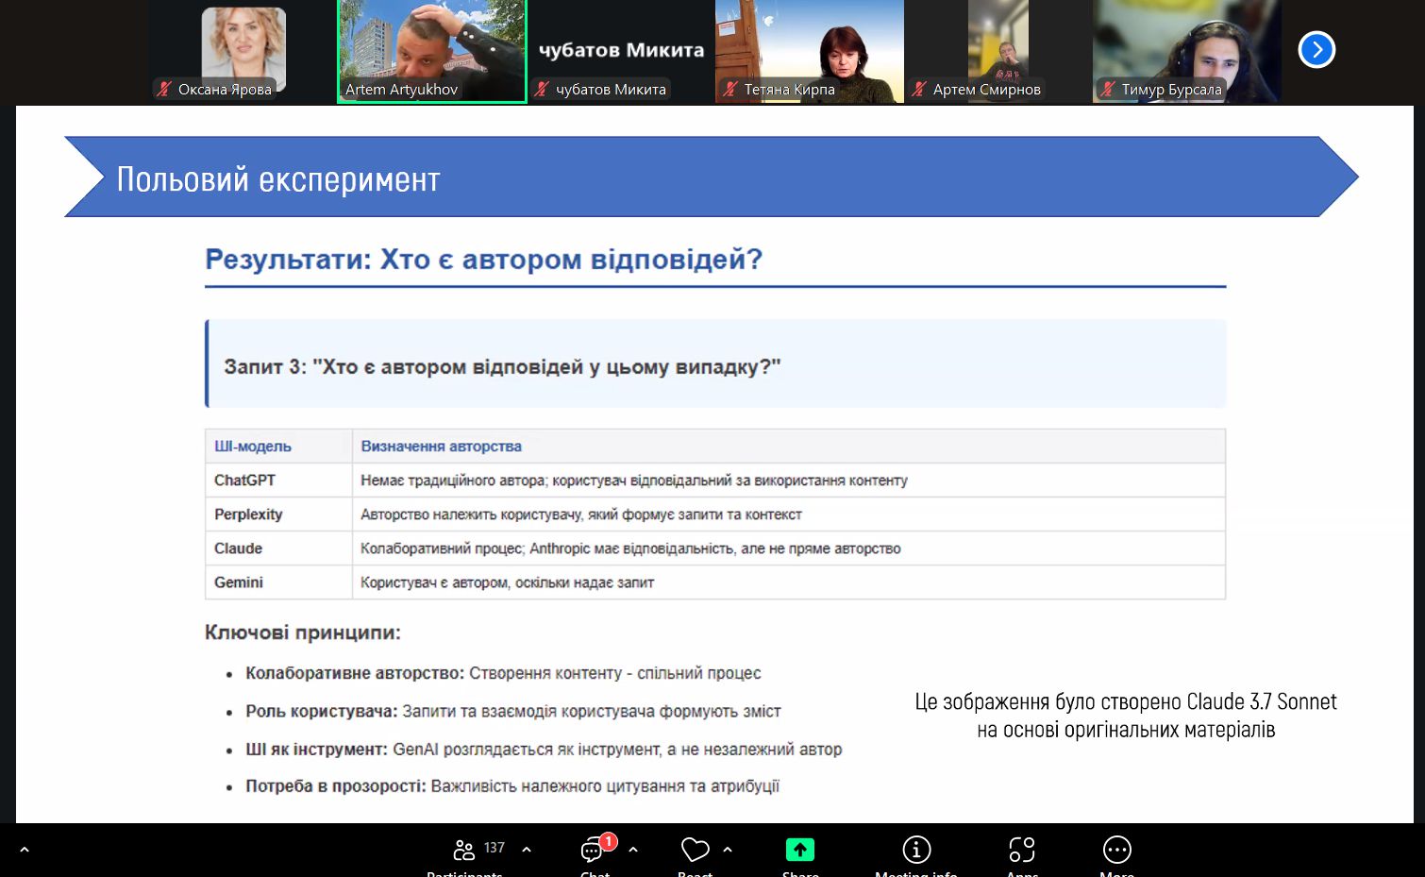Expand the caret at far left of toolbar
This screenshot has width=1425, height=877.
[x=25, y=850]
